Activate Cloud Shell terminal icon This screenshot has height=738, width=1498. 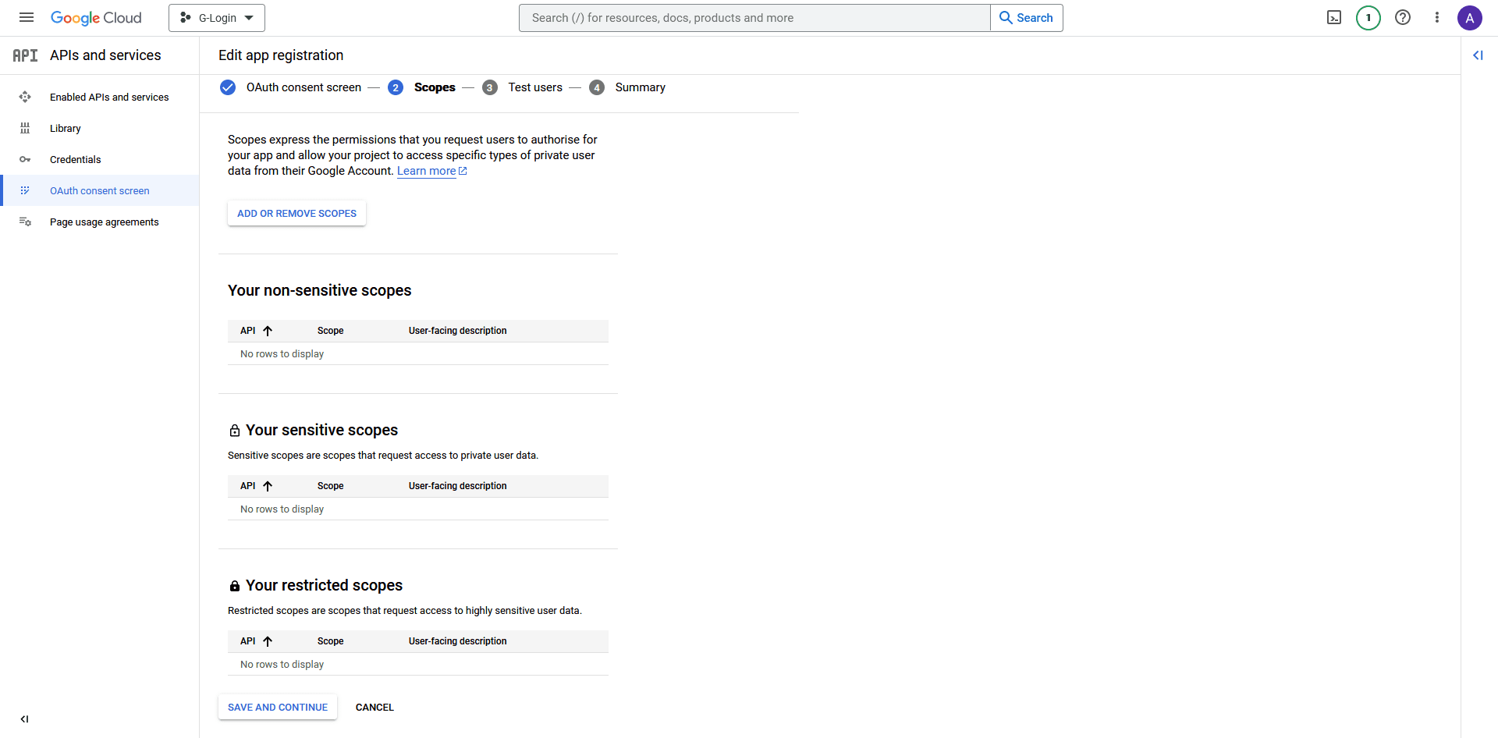[x=1334, y=17]
